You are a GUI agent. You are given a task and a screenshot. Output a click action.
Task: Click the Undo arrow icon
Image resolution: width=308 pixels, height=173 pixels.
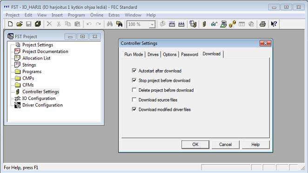tap(89, 24)
